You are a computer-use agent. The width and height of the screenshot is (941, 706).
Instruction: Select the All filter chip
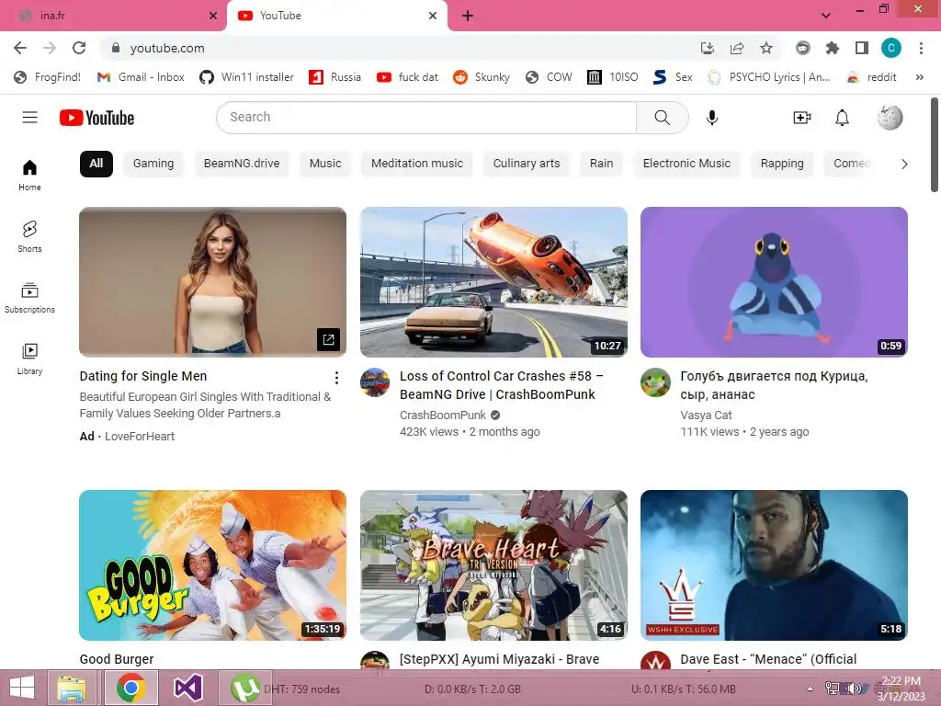[x=96, y=164]
